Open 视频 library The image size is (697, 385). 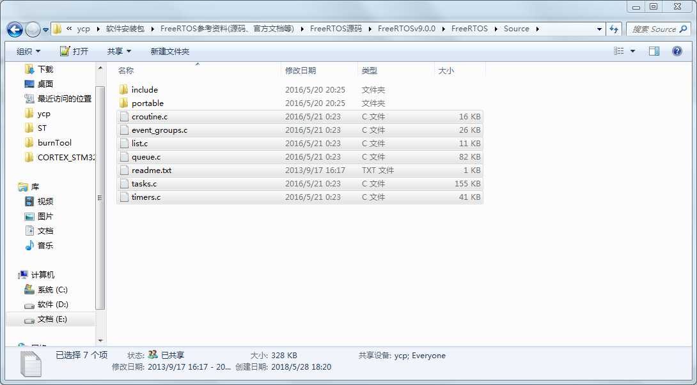(x=45, y=202)
